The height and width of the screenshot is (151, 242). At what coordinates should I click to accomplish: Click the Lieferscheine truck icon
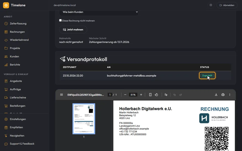pyautogui.click(x=6, y=98)
